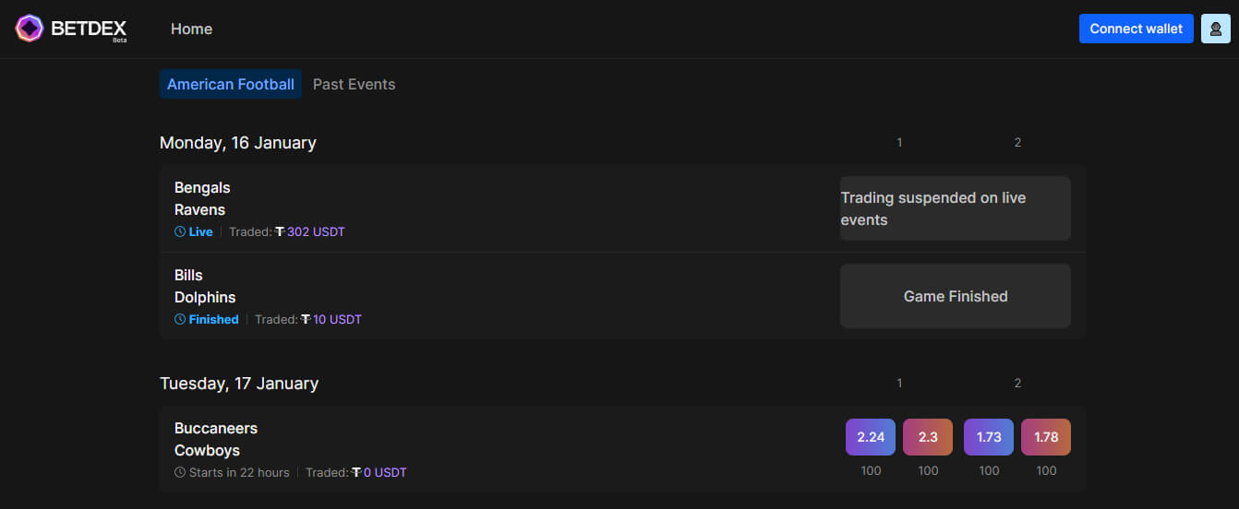Switch to the Past Events tab
Image resolution: width=1239 pixels, height=509 pixels.
tap(354, 84)
